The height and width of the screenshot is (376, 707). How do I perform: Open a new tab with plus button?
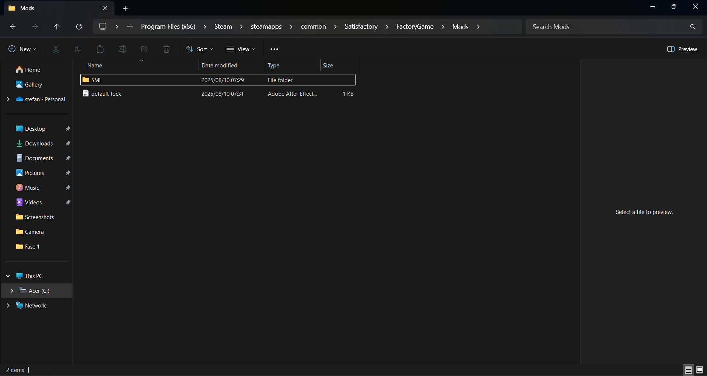125,8
